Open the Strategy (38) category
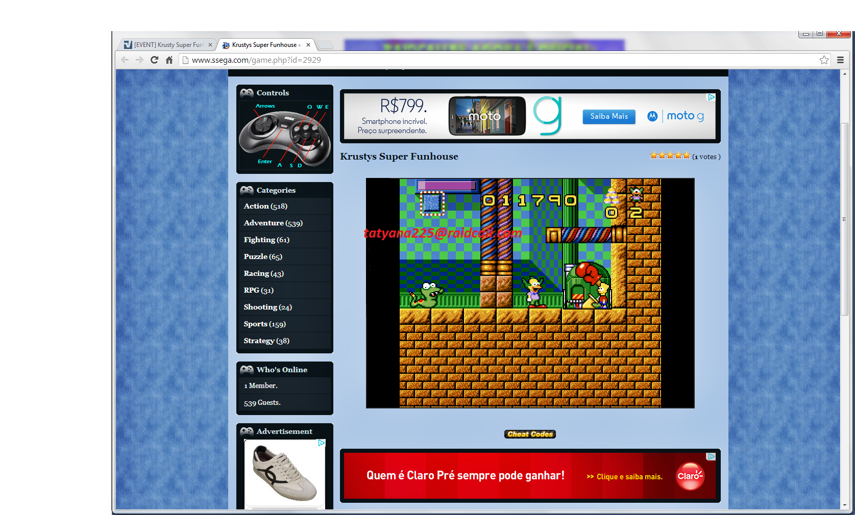Screen dimensions: 855x515 [285, 341]
